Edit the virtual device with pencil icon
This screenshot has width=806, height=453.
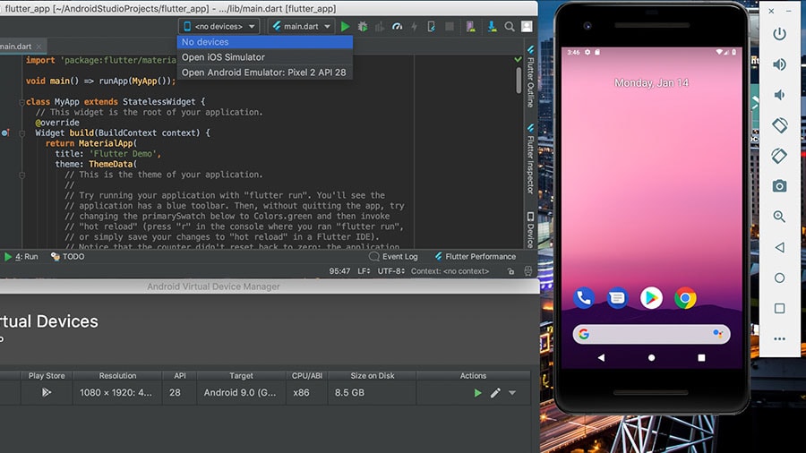coord(495,393)
